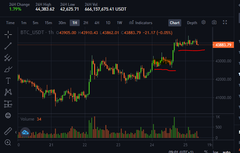The width and height of the screenshot is (240, 153).
Task: Set interval to 5m
Action: [x=35, y=23]
